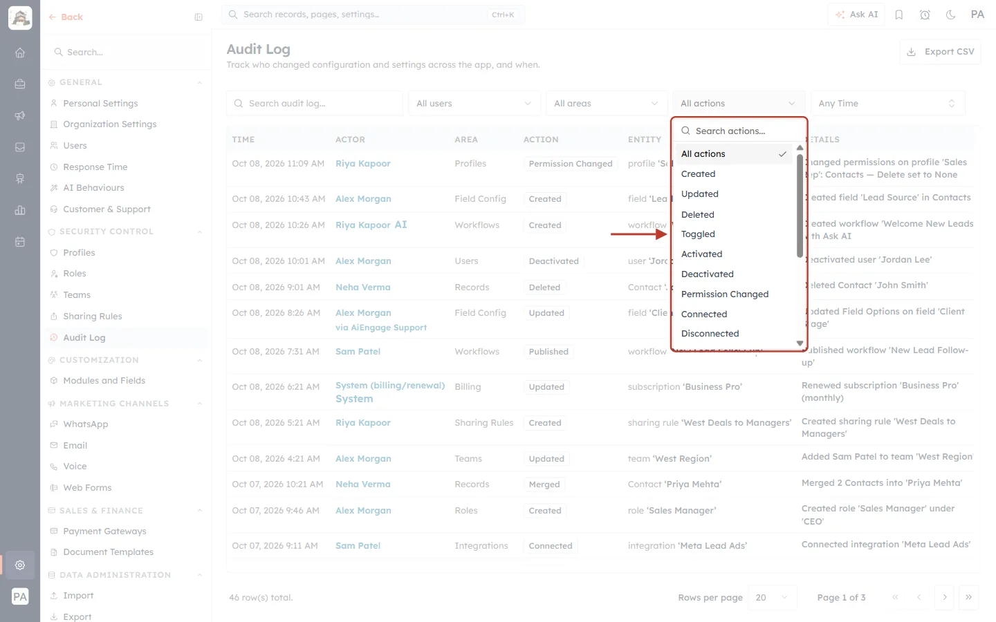The width and height of the screenshot is (996, 622).
Task: Open the briefcase icon in the left rail
Action: coord(20,84)
